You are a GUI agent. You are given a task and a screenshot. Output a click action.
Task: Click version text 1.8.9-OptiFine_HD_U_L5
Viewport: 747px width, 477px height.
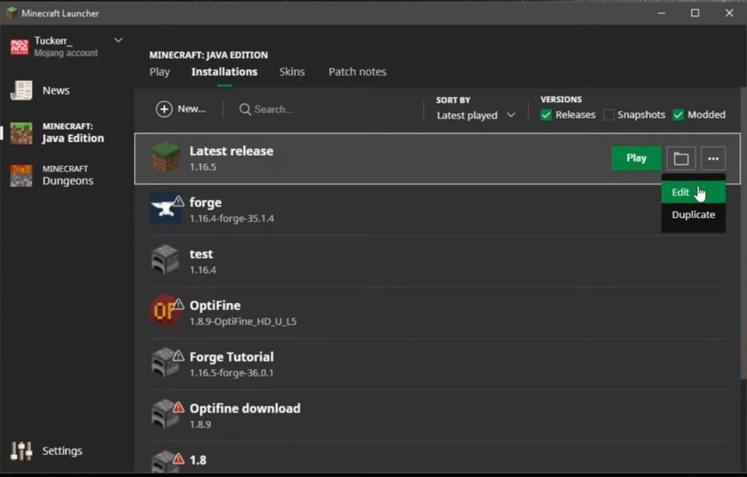pos(243,322)
